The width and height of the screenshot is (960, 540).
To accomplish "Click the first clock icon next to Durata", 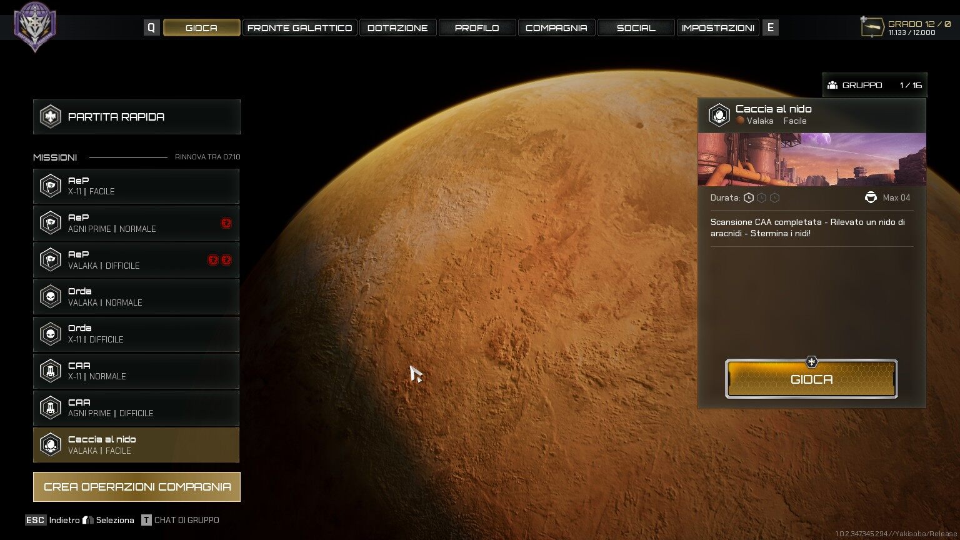I will [748, 197].
